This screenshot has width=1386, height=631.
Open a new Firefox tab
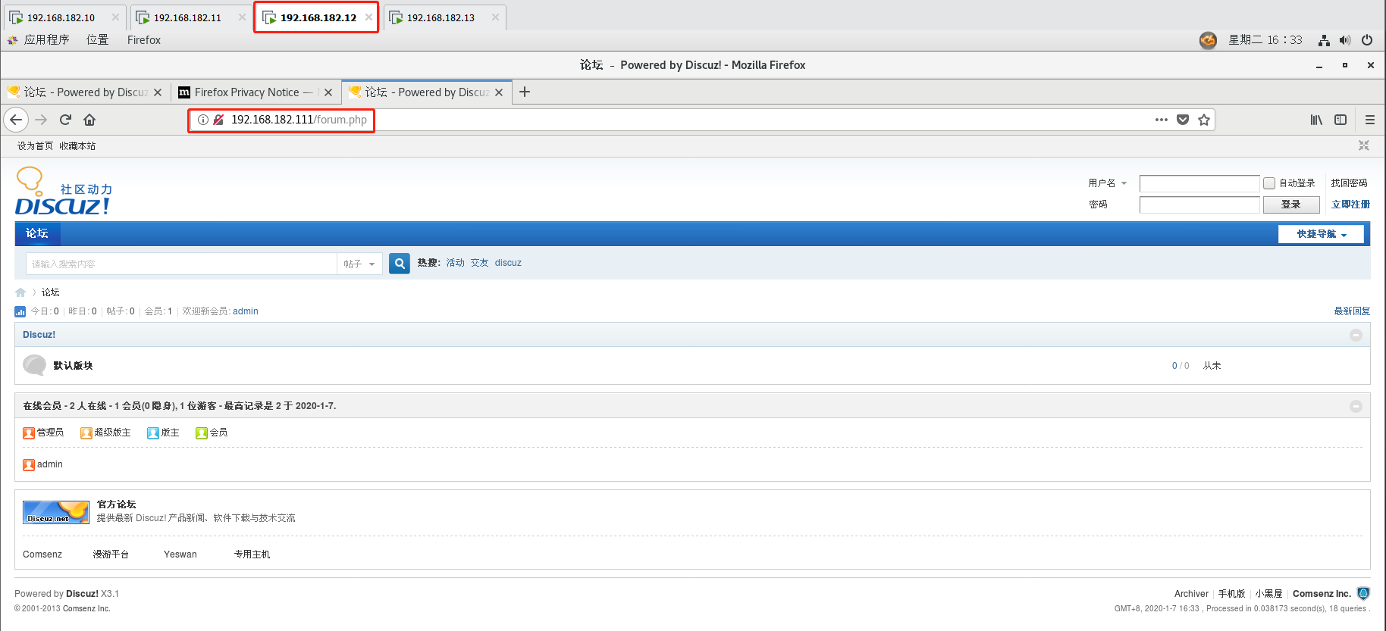pos(525,92)
